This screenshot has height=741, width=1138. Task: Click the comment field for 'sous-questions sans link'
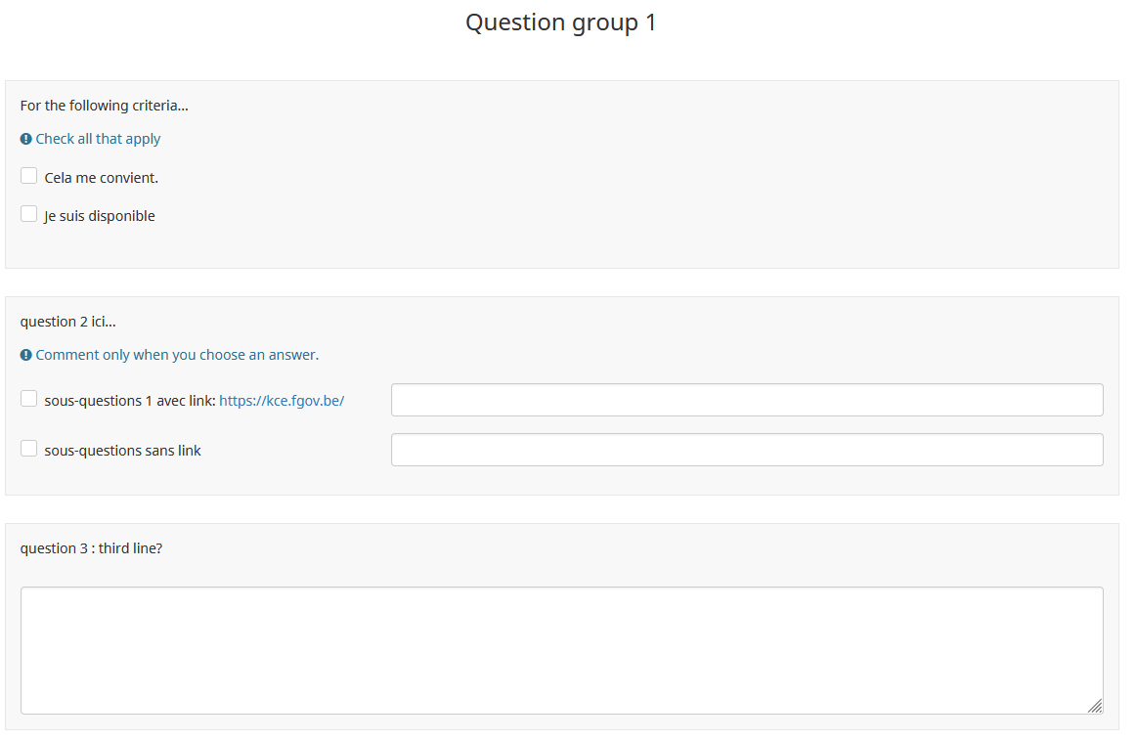[747, 450]
